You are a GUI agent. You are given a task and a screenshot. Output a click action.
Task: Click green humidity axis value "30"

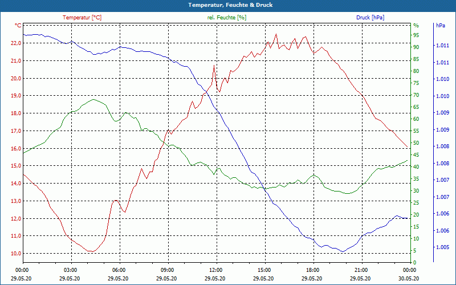click(x=416, y=191)
